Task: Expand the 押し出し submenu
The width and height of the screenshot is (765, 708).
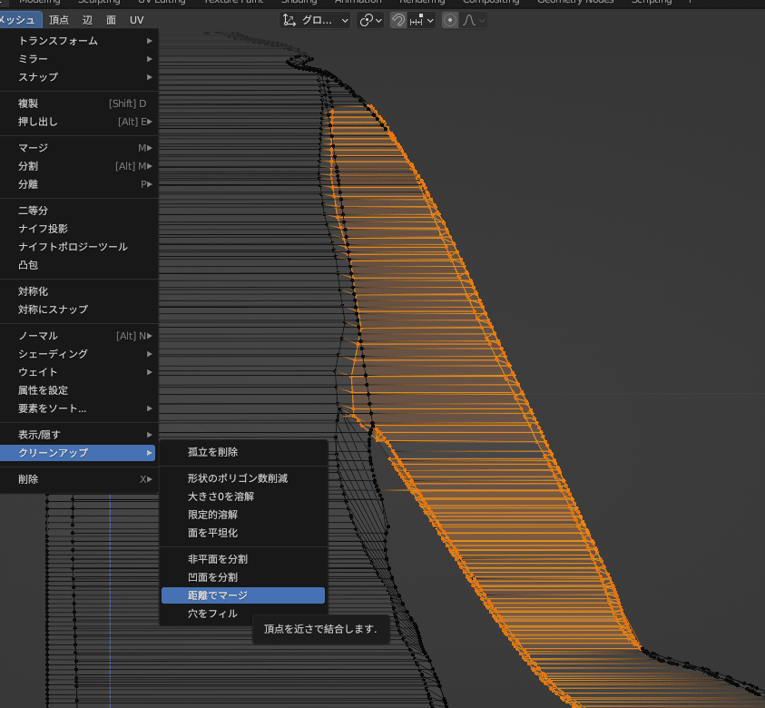Action: [x=78, y=122]
